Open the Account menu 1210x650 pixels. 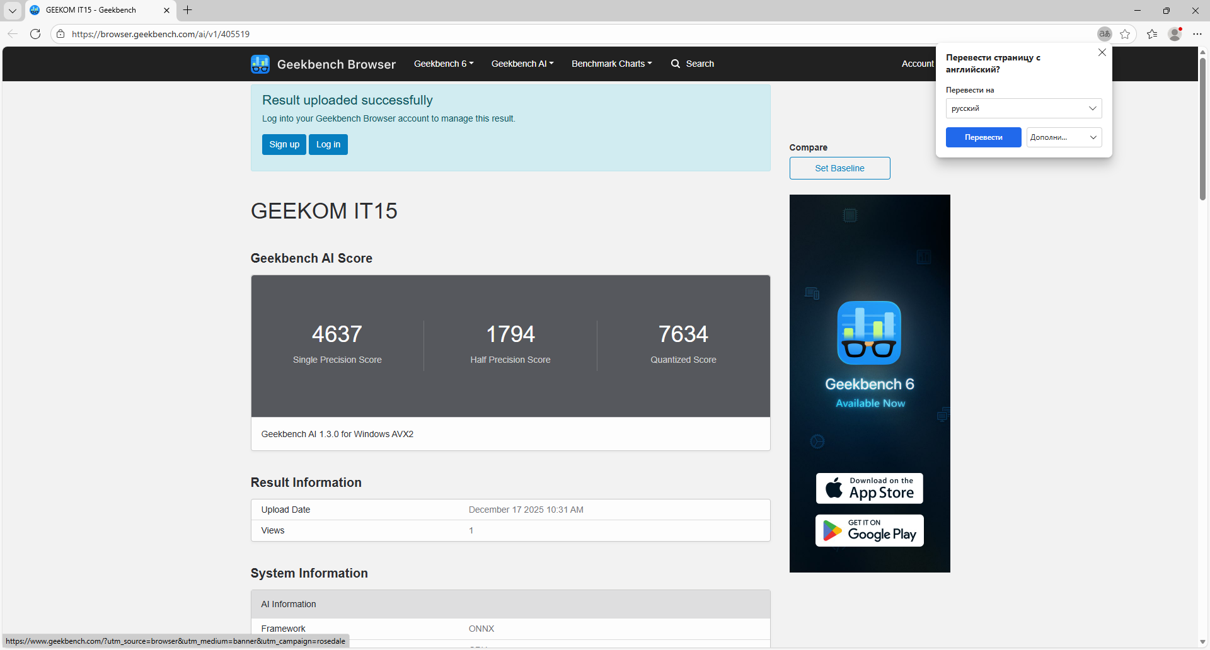coord(918,64)
